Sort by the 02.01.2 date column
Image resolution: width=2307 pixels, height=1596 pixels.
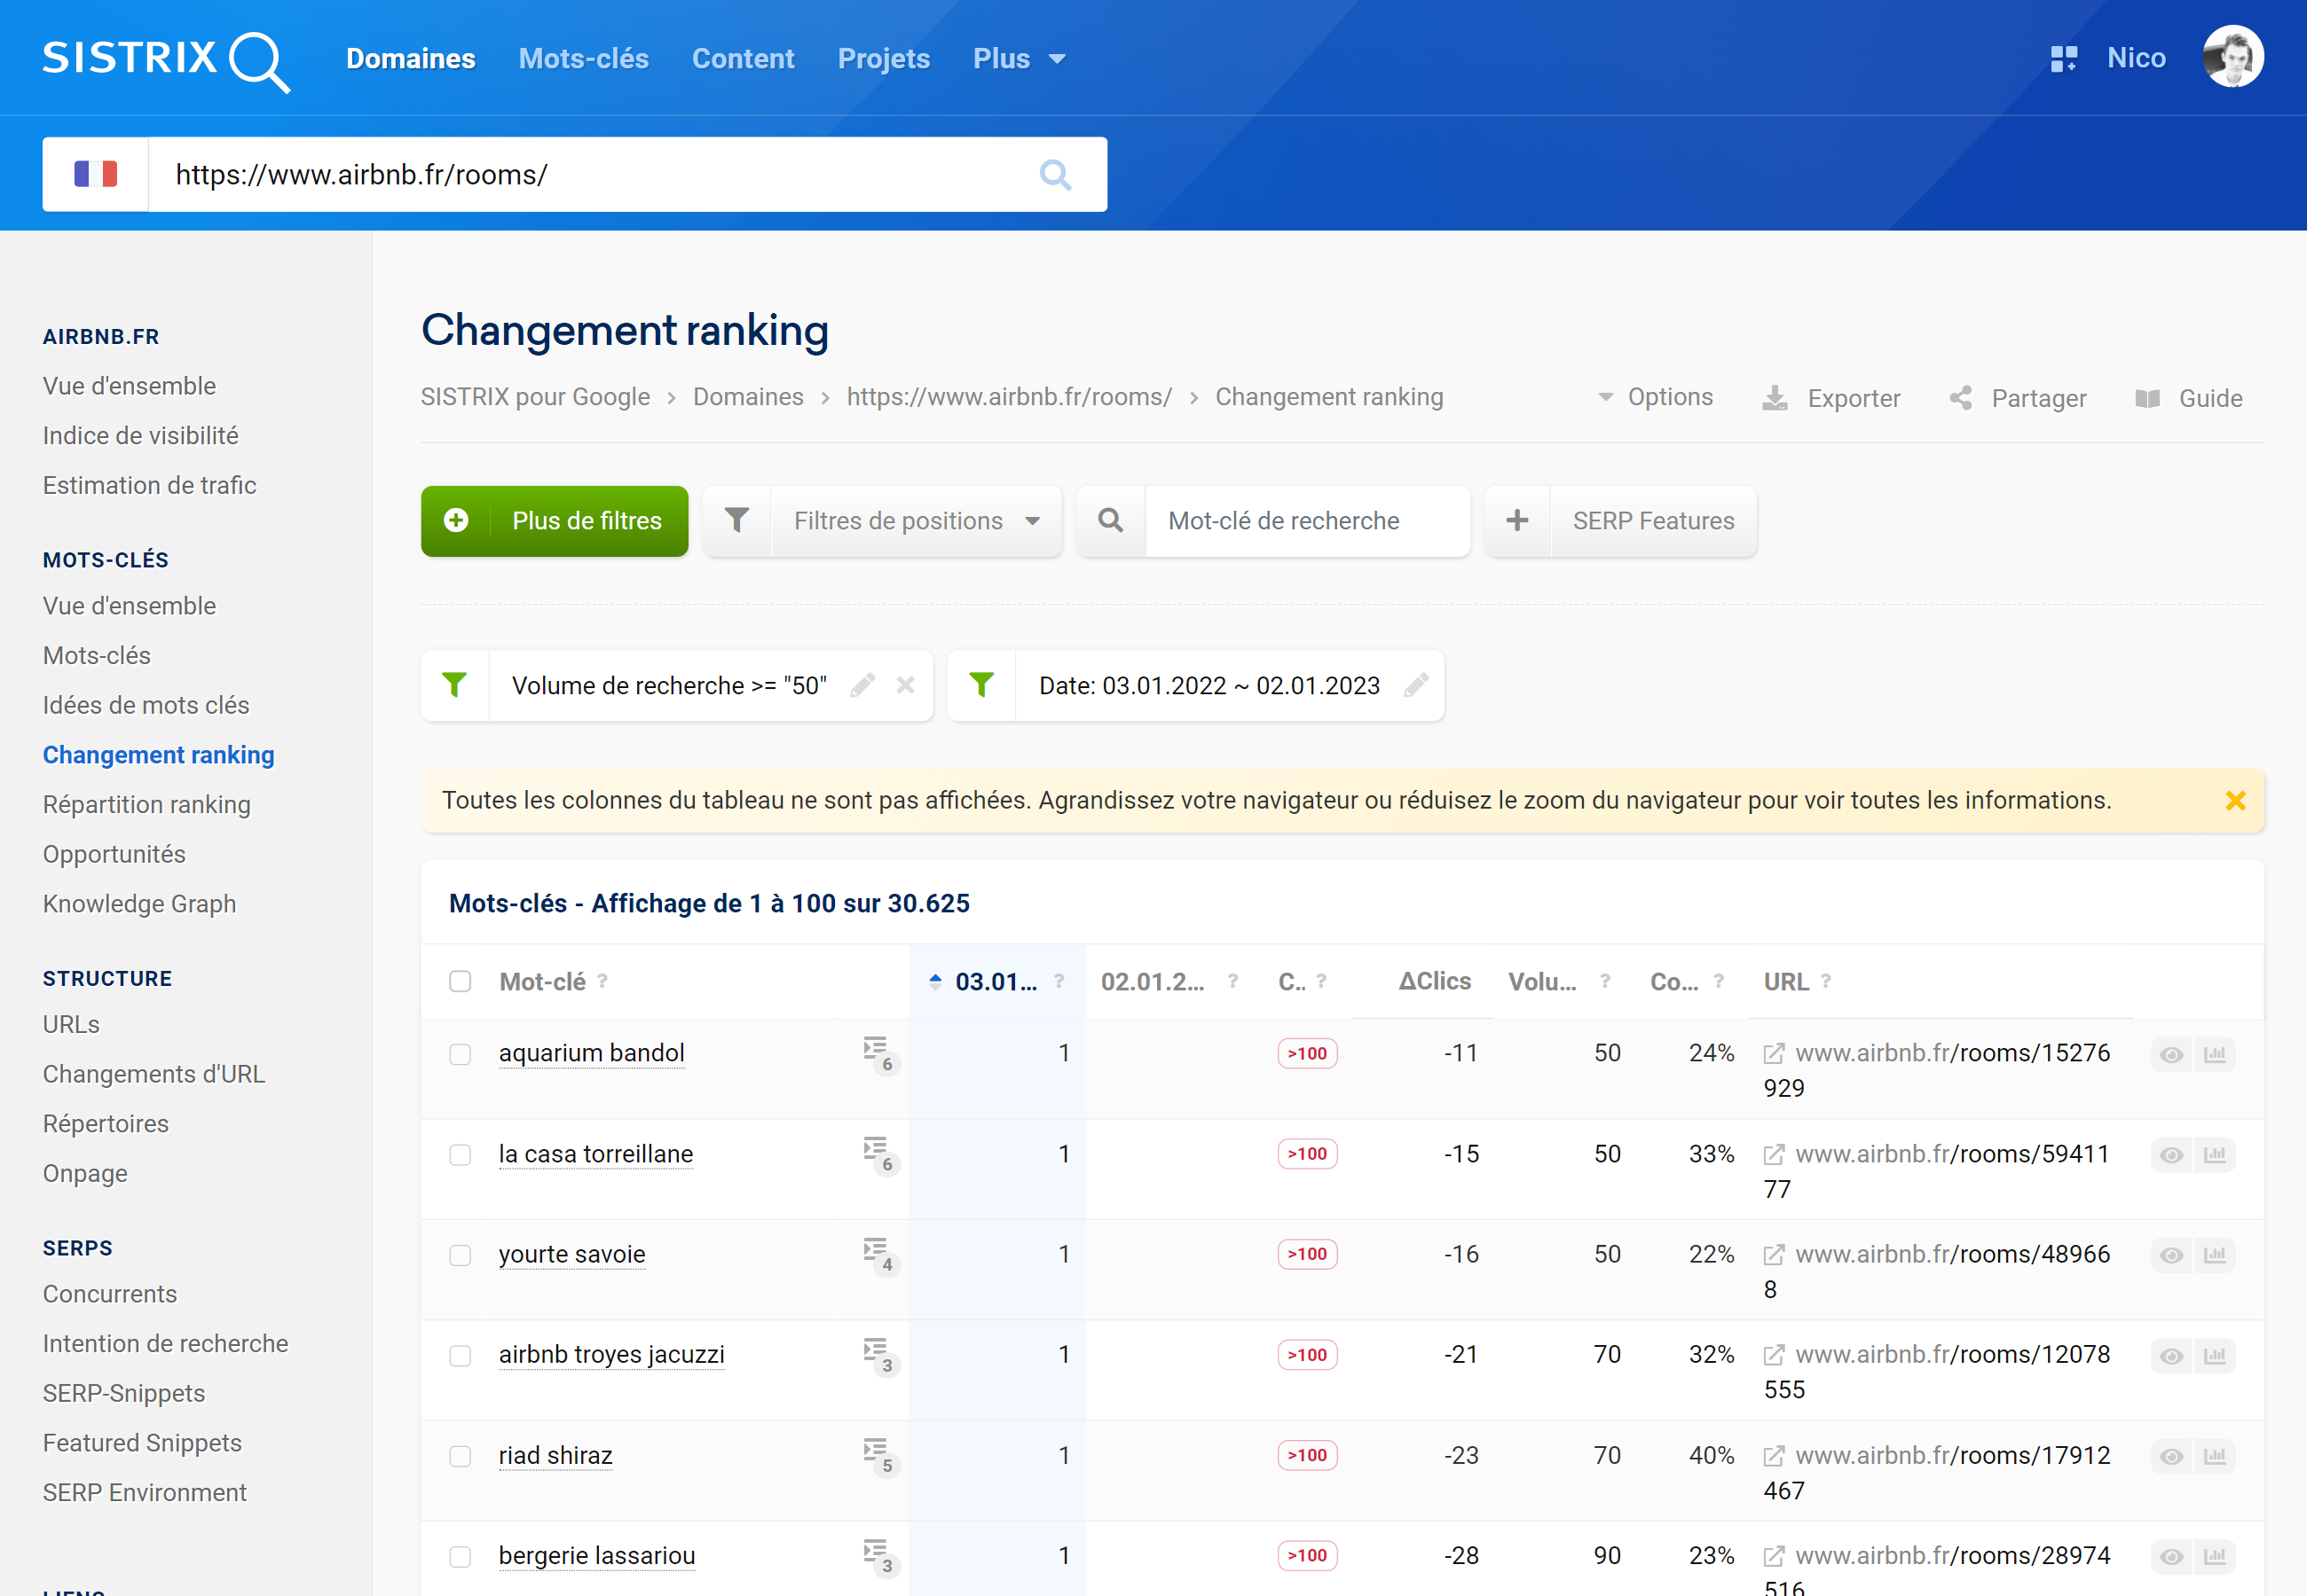1153,982
